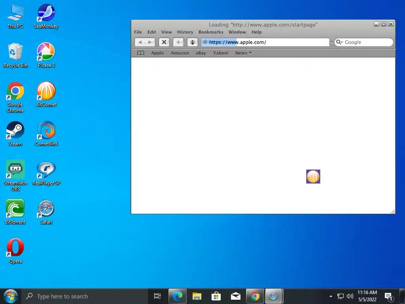Click the taskbar 'Type here to search' box
The height and width of the screenshot is (304, 405).
point(84,296)
